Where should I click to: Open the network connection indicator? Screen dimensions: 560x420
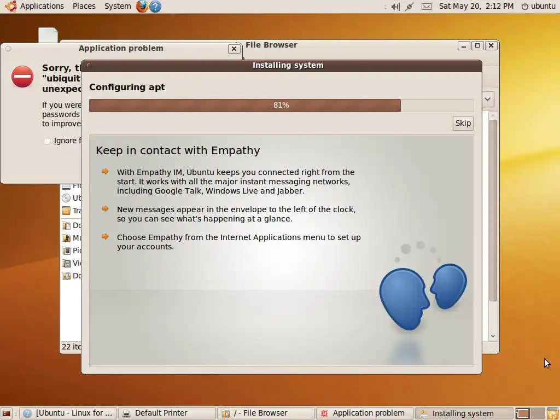[x=409, y=7]
